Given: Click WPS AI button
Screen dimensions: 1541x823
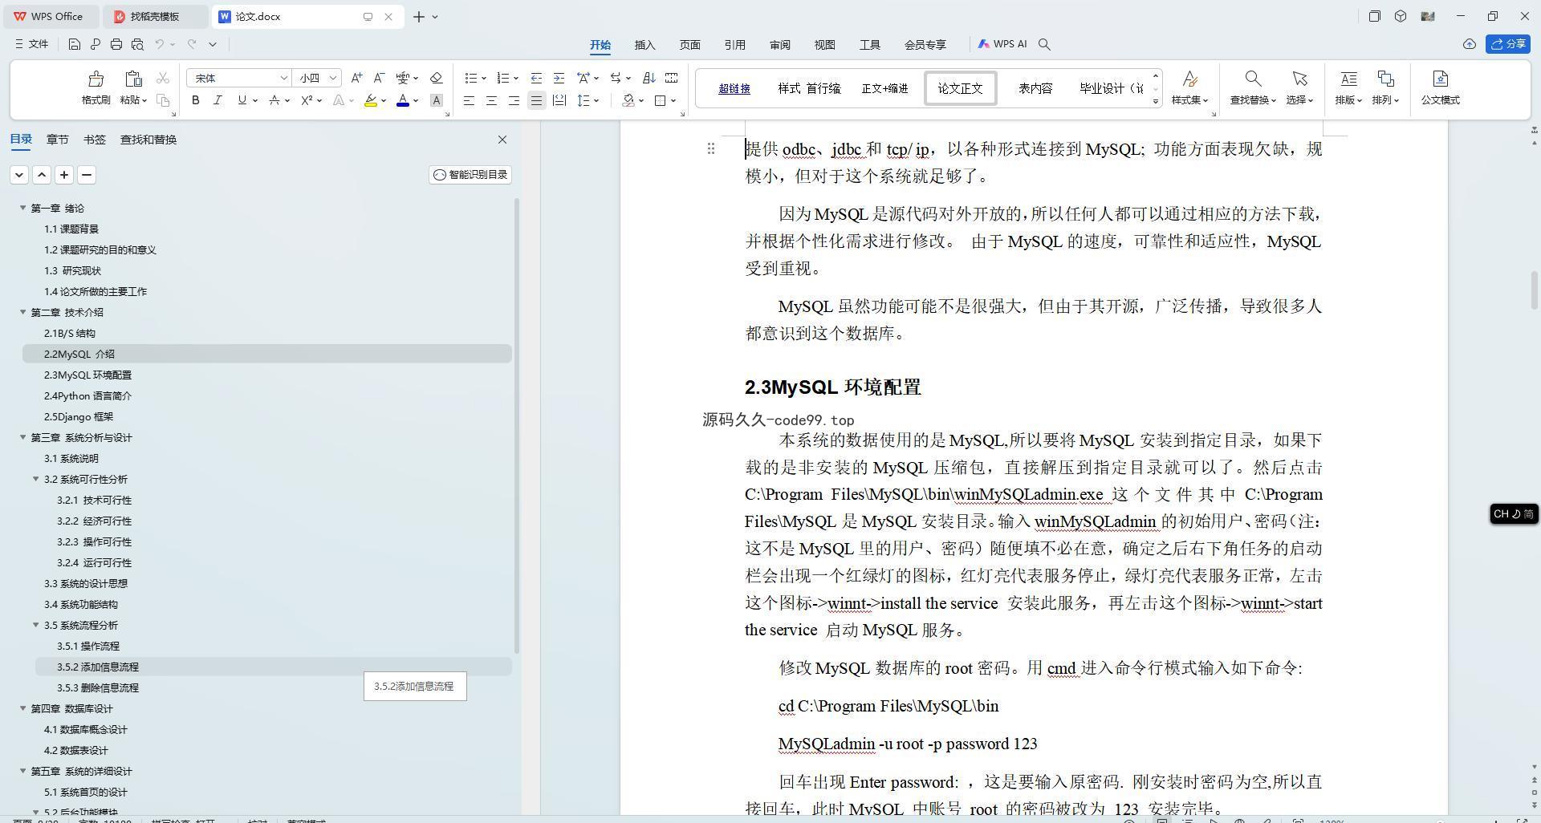Looking at the screenshot, I should pos(1002,44).
